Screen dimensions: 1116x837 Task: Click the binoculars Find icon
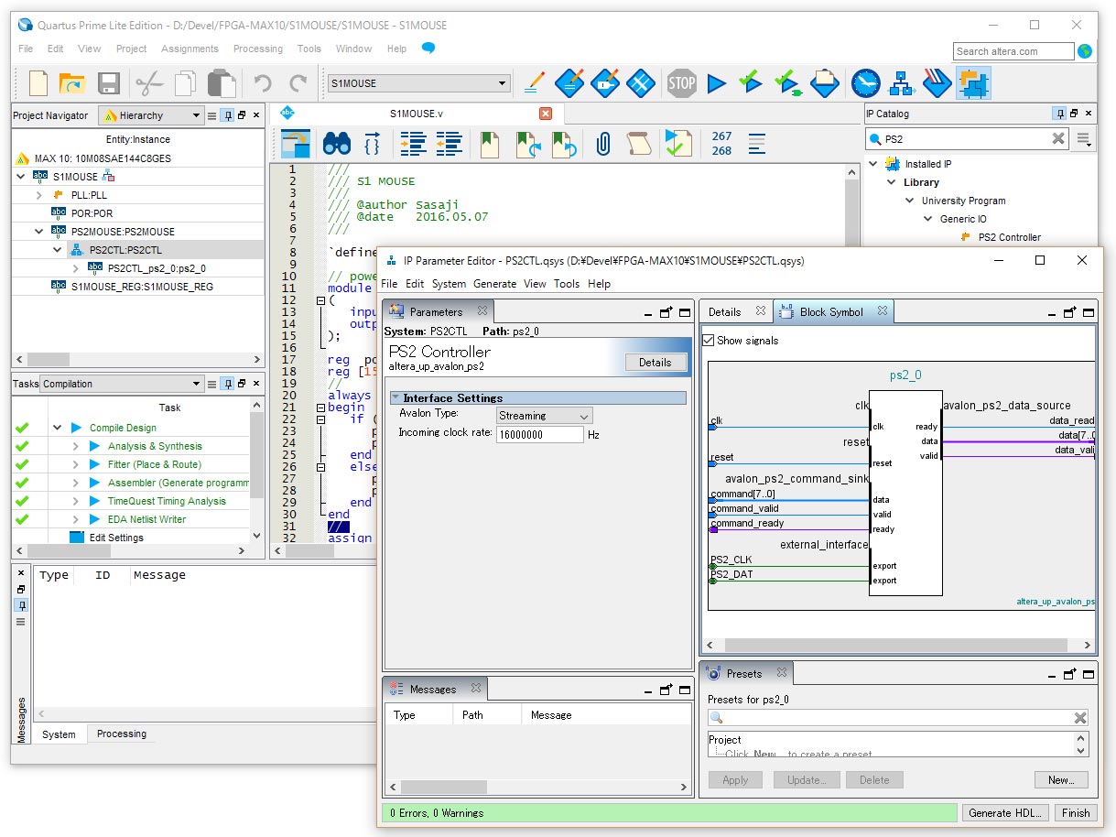pyautogui.click(x=337, y=144)
